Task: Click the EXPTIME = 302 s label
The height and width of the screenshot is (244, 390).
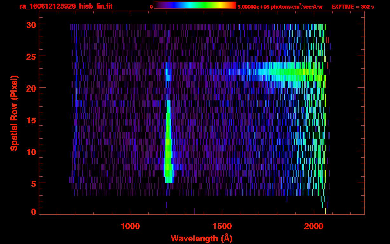Action: click(x=353, y=7)
